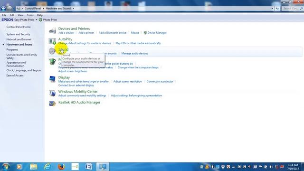The width and height of the screenshot is (304, 171).
Task: Open the Programs category
Action: pyautogui.click(x=12, y=49)
